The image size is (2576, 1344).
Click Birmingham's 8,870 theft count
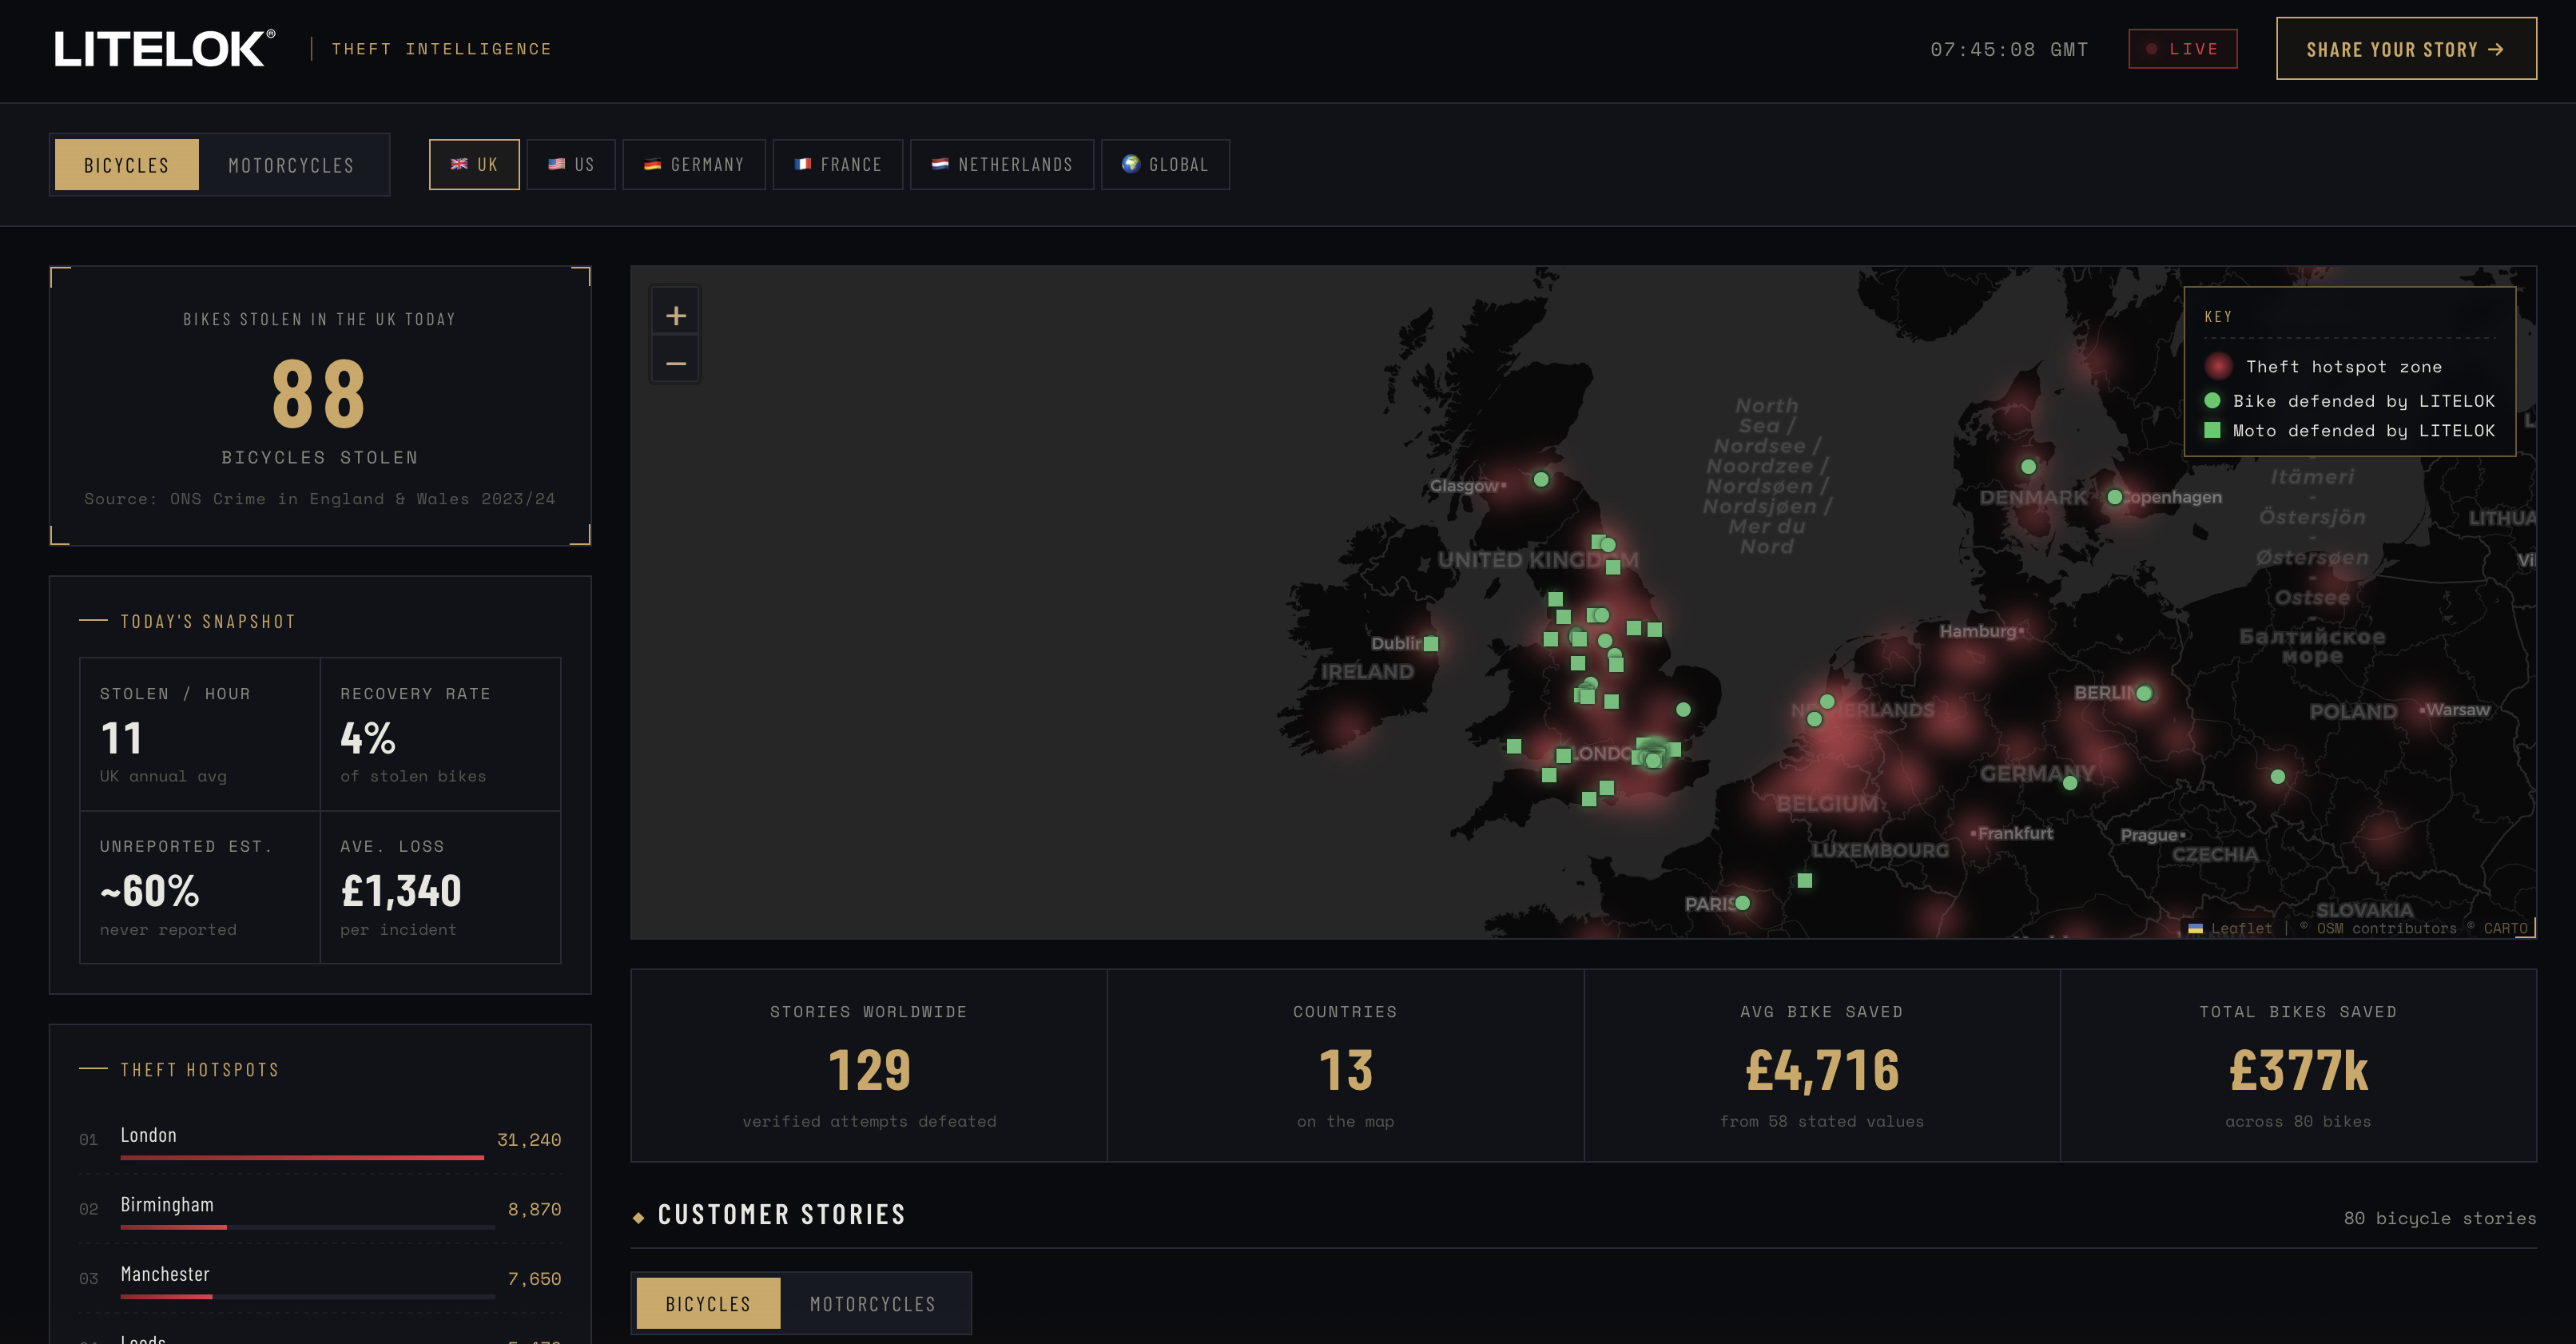534,1209
